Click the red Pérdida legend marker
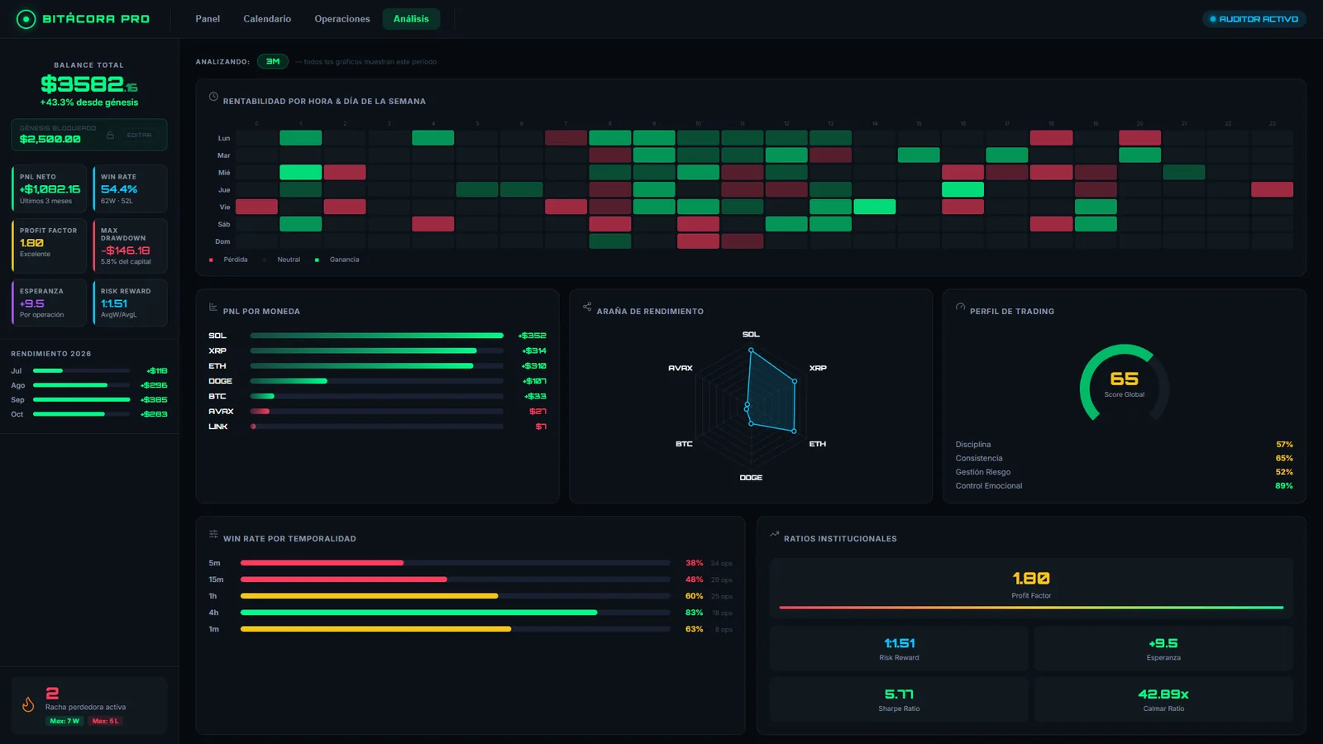The image size is (1323, 744). tap(211, 260)
